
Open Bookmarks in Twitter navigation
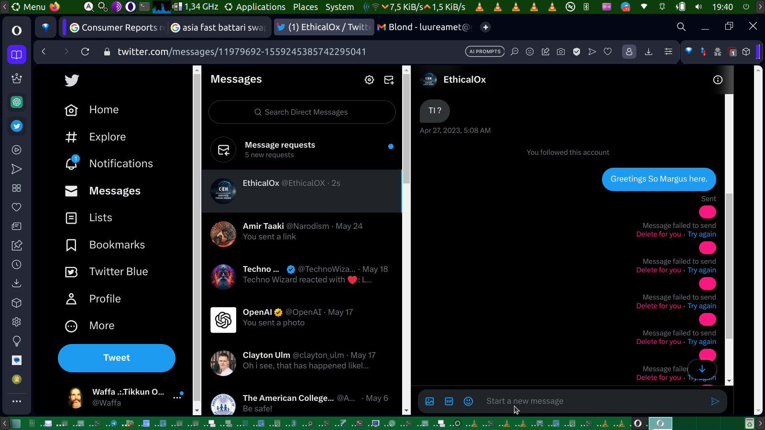coord(105,245)
